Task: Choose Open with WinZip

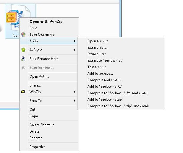Action: pyautogui.click(x=46, y=22)
